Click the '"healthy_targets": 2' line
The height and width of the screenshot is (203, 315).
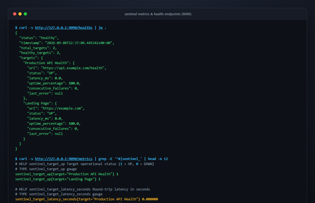point(40,53)
